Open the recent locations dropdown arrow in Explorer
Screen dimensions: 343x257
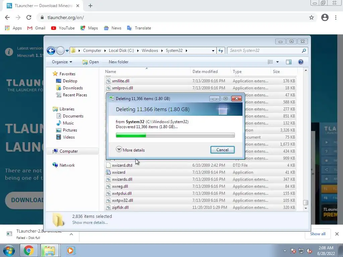[x=67, y=51]
